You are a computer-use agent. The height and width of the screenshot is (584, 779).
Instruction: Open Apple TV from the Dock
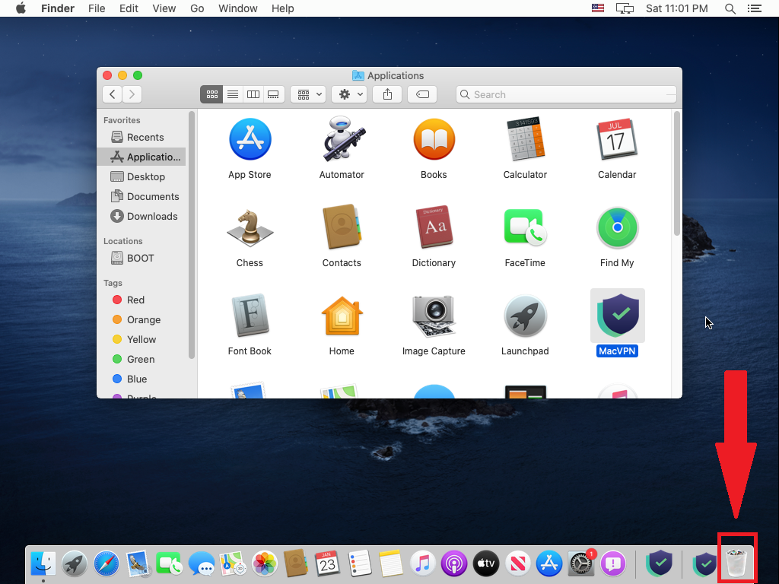[485, 563]
